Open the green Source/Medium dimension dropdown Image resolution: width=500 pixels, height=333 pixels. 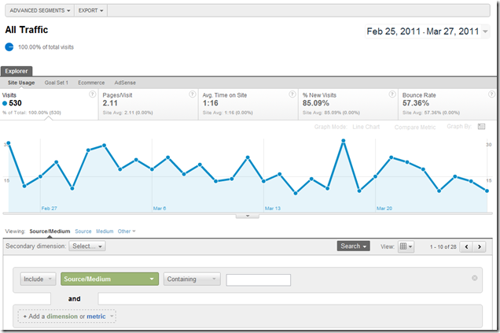[x=109, y=279]
